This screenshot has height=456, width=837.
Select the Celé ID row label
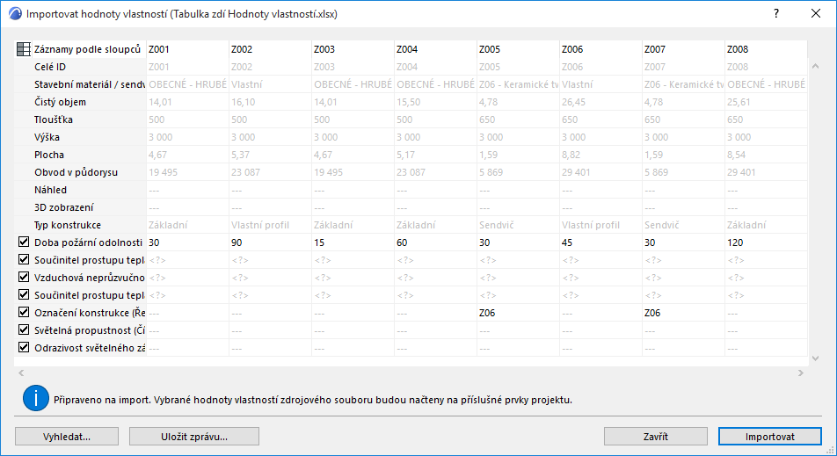coord(50,67)
